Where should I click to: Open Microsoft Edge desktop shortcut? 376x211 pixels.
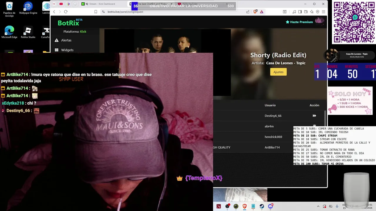coord(9,32)
